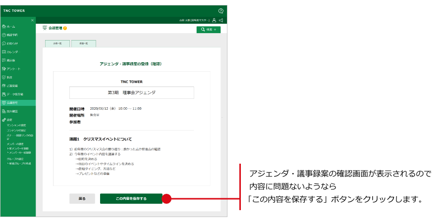Select 会議管理 in the sidebar menu
The image size is (446, 222).
tap(12, 103)
